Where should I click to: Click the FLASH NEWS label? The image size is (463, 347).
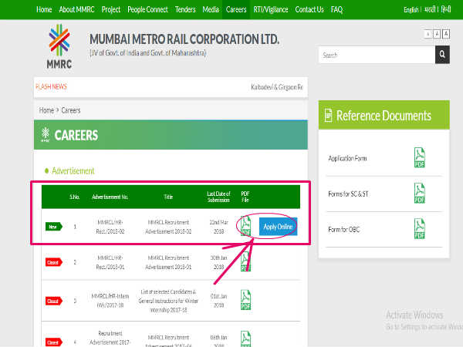click(51, 86)
